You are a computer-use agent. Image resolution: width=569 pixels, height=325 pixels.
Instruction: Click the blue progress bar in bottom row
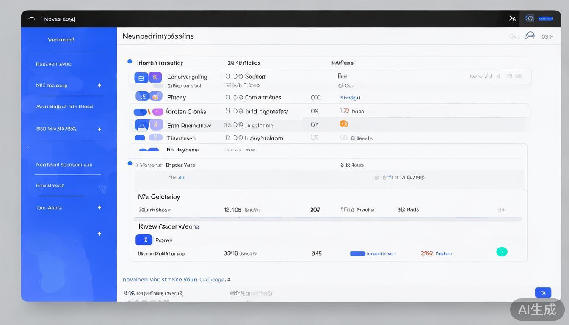click(x=358, y=253)
